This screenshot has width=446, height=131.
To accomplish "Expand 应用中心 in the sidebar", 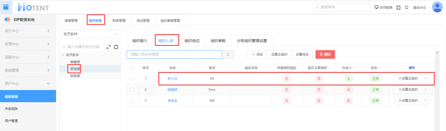I will tap(28, 44).
